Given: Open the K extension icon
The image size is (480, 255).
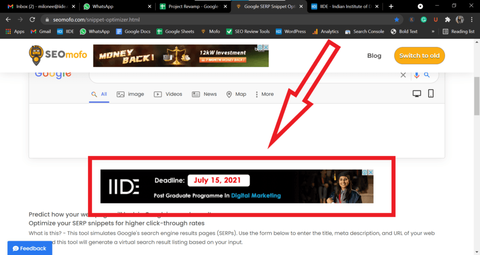Looking at the screenshot, I should 412,20.
